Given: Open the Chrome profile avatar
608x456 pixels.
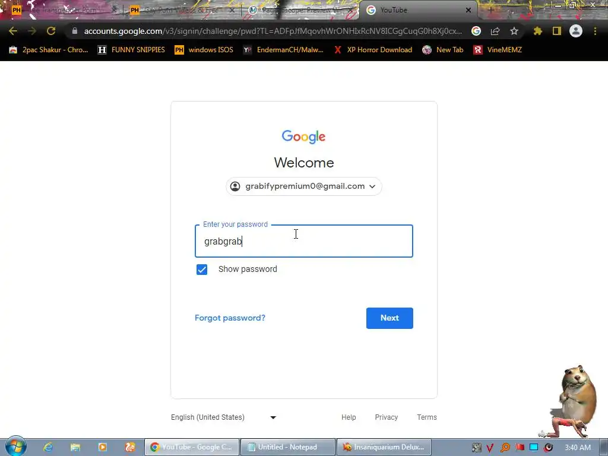Looking at the screenshot, I should point(576,31).
